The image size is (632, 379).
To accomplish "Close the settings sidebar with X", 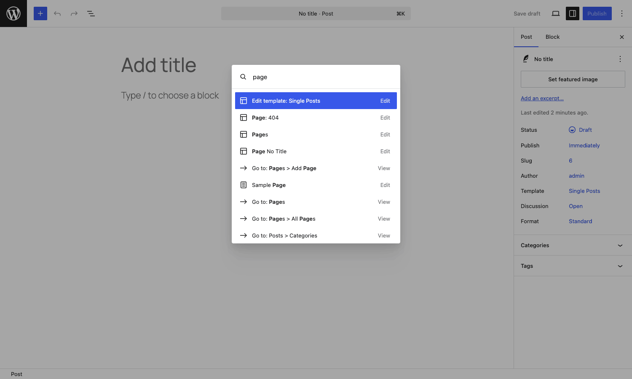I will pyautogui.click(x=622, y=37).
